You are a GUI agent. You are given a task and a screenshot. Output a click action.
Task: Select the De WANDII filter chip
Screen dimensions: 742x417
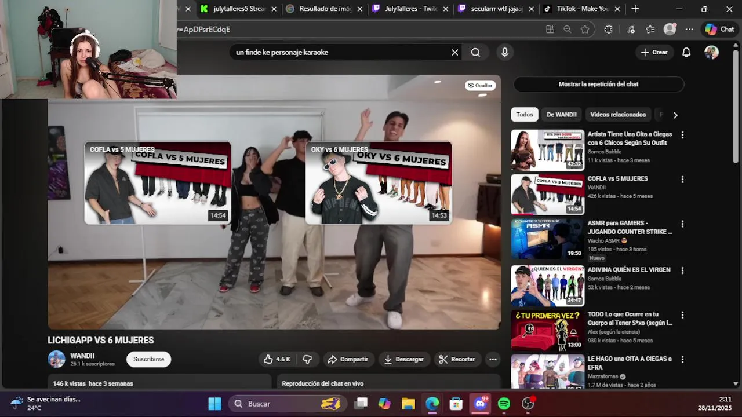point(561,115)
